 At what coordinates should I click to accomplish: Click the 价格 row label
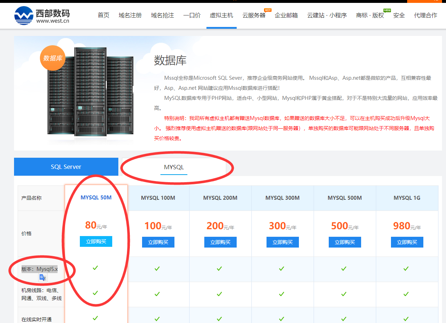coord(27,234)
